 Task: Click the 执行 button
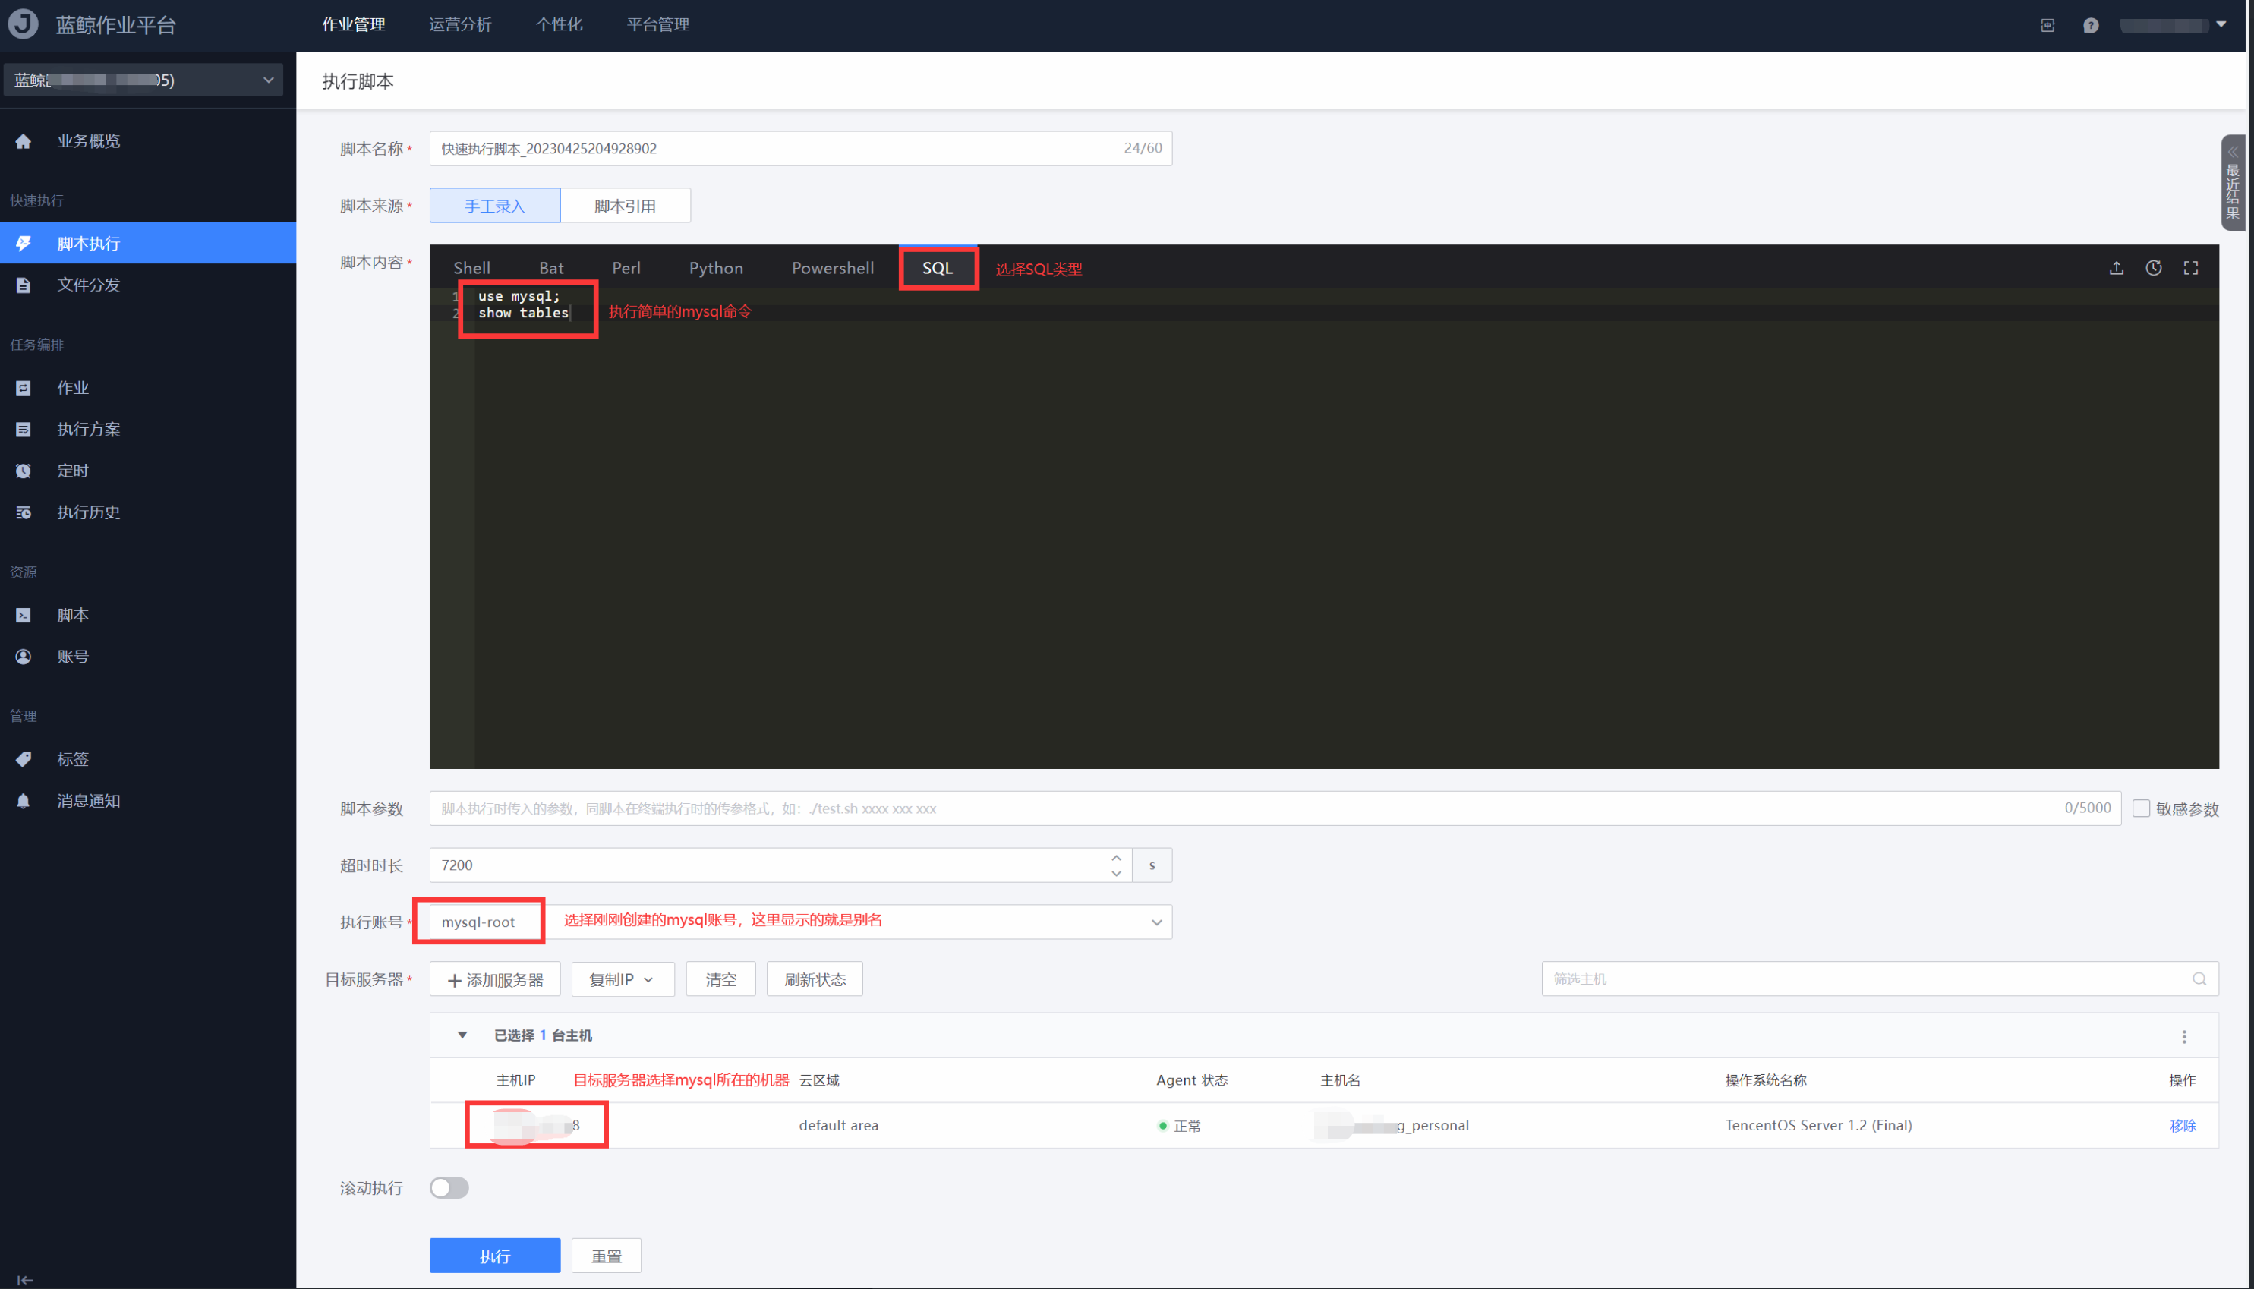pyautogui.click(x=494, y=1255)
